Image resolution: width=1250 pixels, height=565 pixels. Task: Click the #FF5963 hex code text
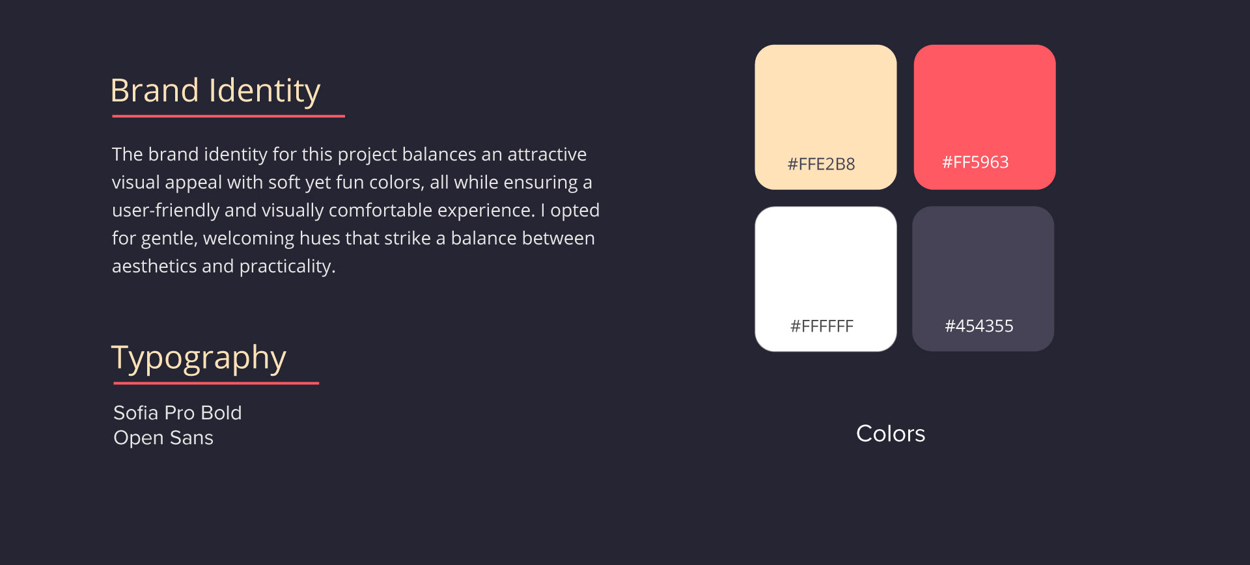(975, 162)
